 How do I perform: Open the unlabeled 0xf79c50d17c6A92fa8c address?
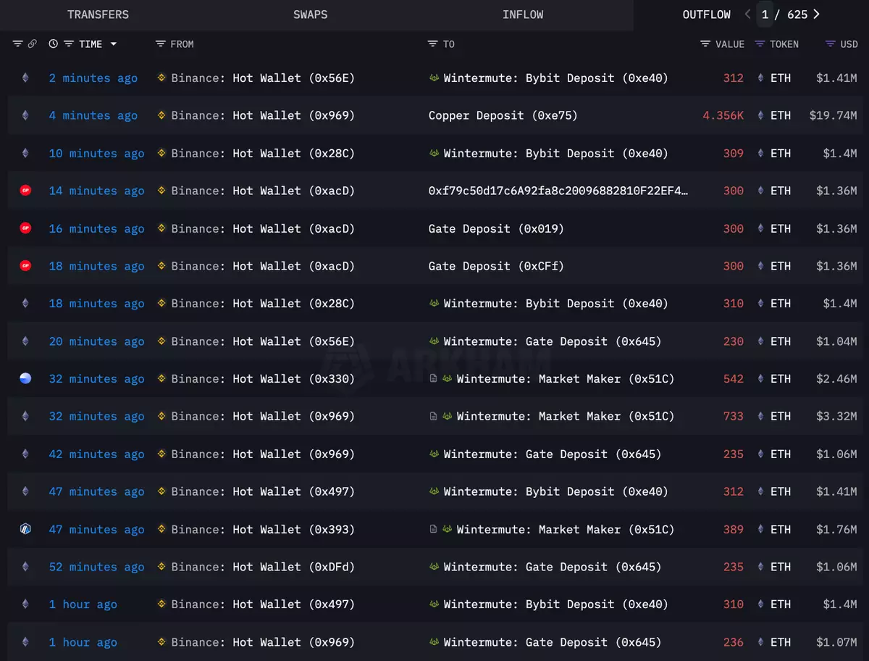click(558, 191)
